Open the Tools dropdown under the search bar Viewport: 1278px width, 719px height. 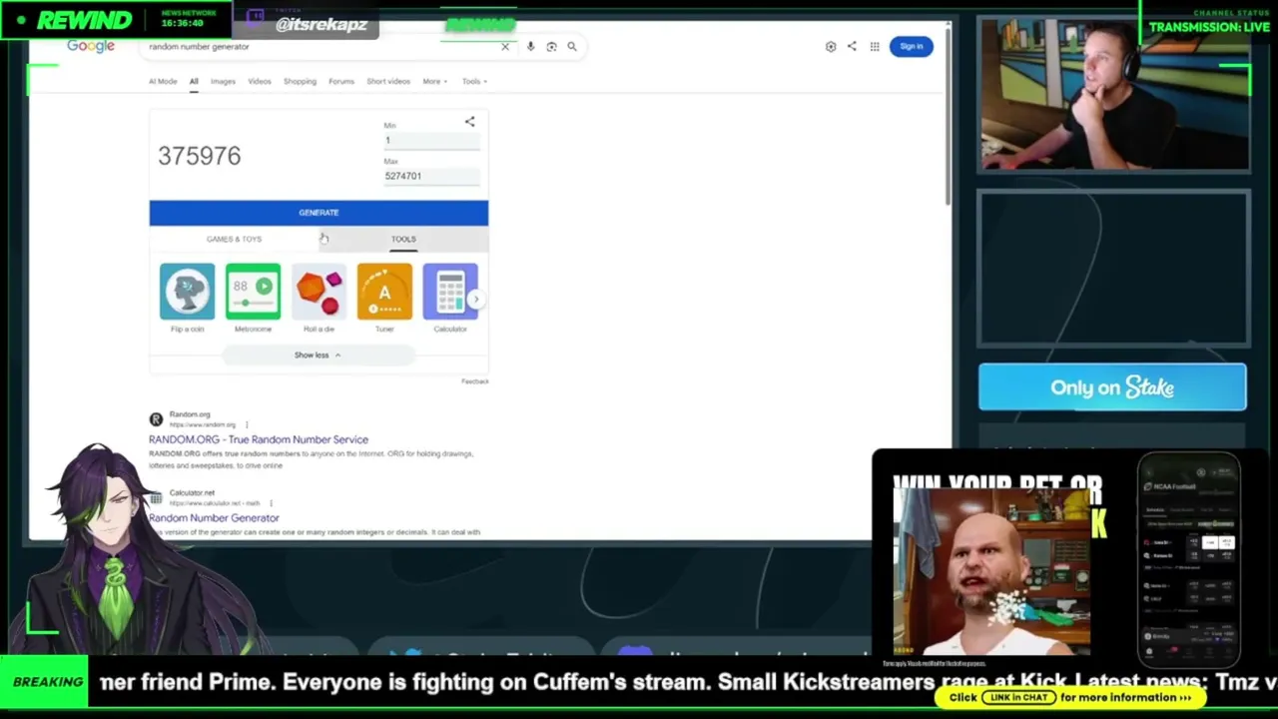click(473, 81)
